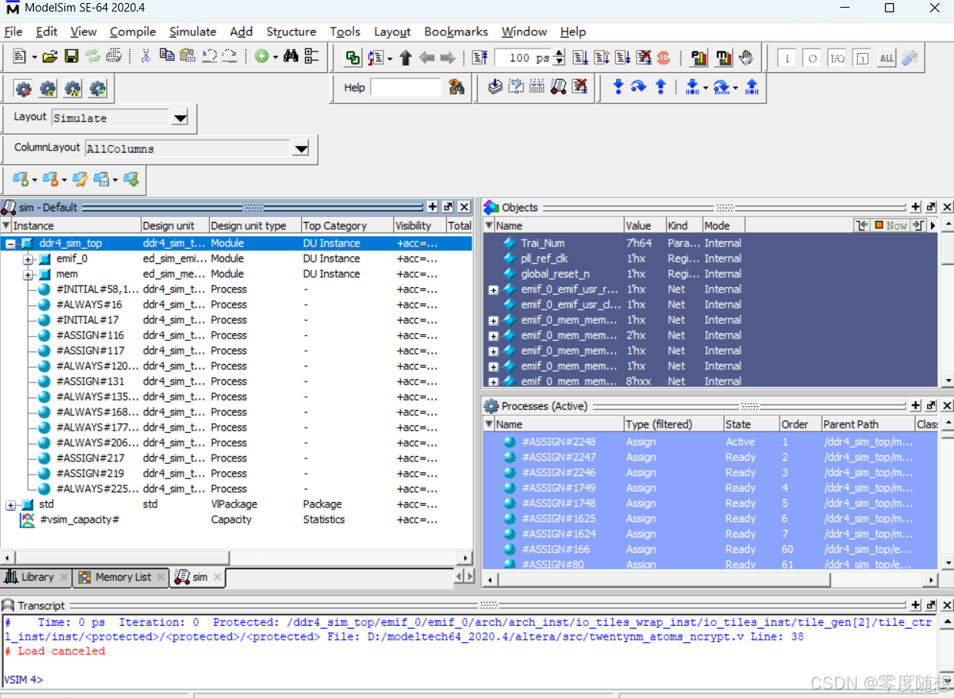954x698 pixels.
Task: Increase run length using the spinner arrows
Action: [x=559, y=53]
